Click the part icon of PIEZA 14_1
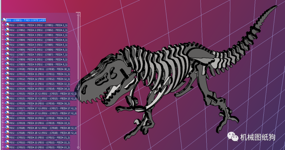The height and width of the screenshot is (150, 285). coord(7,88)
